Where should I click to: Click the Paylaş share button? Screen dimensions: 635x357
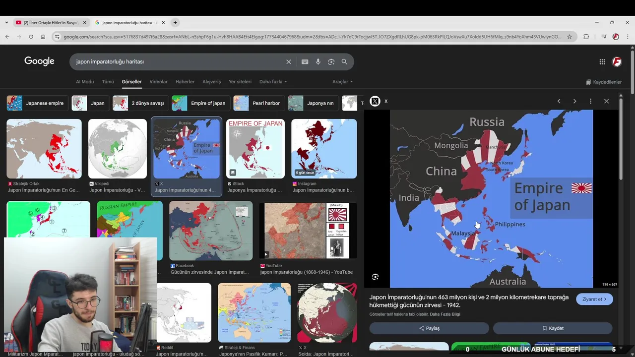click(429, 328)
